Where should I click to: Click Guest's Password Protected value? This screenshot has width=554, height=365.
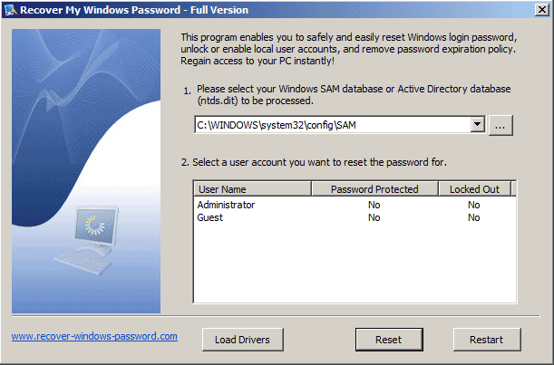point(374,218)
